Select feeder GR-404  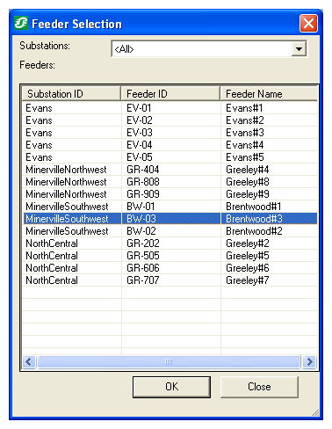pyautogui.click(x=143, y=170)
